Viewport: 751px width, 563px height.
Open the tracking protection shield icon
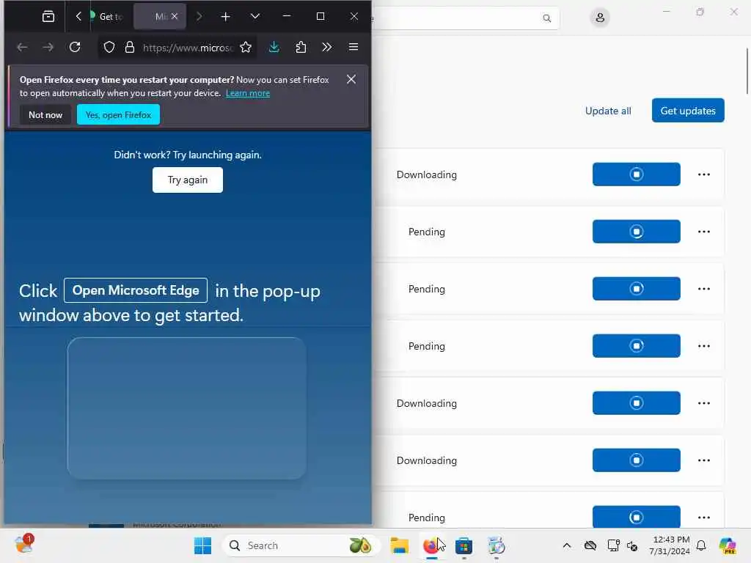coord(109,47)
